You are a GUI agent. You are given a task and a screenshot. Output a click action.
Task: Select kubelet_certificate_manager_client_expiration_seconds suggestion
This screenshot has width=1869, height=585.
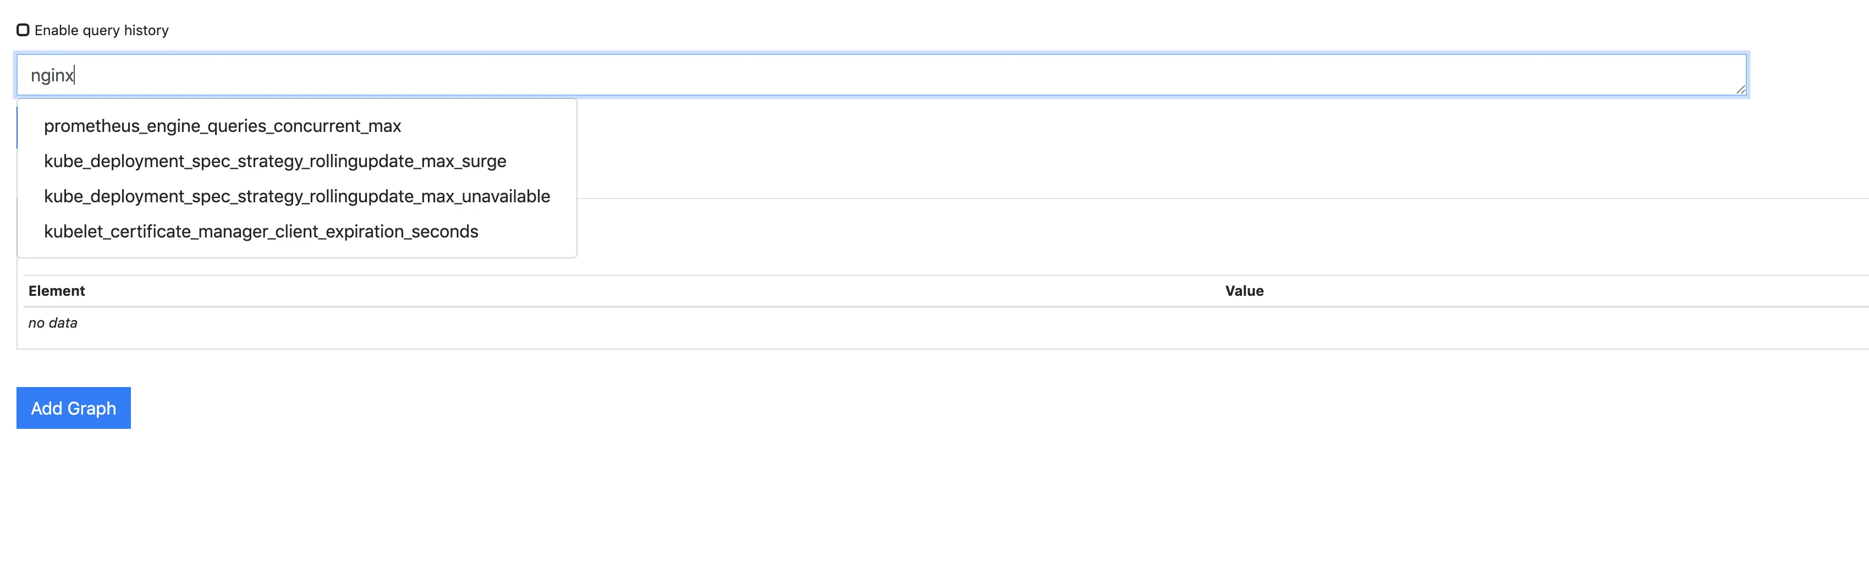(x=261, y=232)
